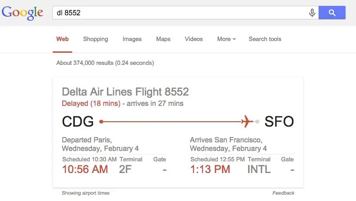The width and height of the screenshot is (356, 201).
Task: Click the 1:13 PM arrival time
Action: click(x=210, y=169)
